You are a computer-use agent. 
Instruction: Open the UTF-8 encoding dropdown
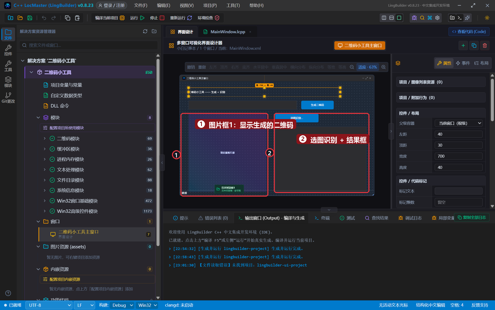49,305
